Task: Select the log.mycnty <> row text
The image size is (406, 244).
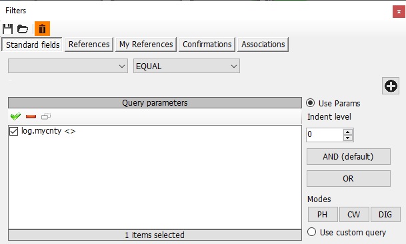Action: (x=49, y=131)
